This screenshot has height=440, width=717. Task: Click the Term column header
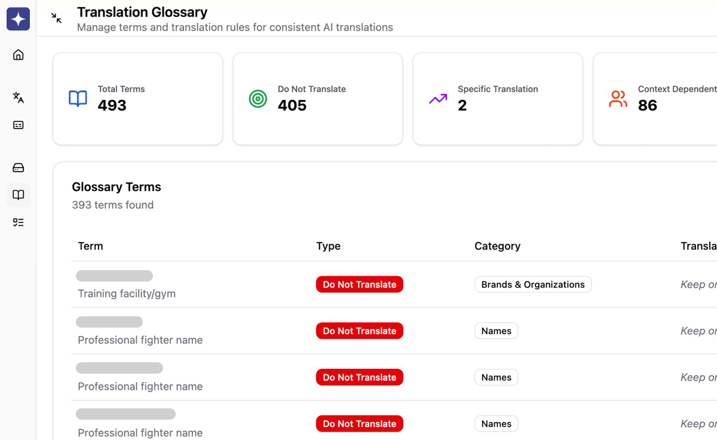(90, 246)
